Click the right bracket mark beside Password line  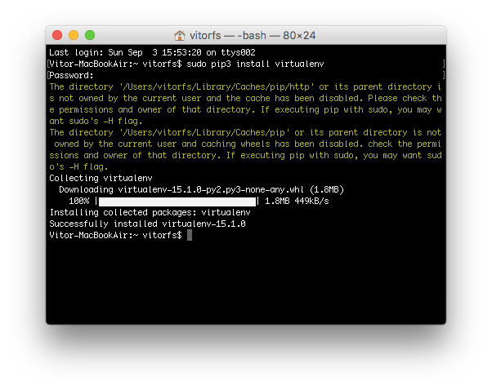pyautogui.click(x=444, y=75)
